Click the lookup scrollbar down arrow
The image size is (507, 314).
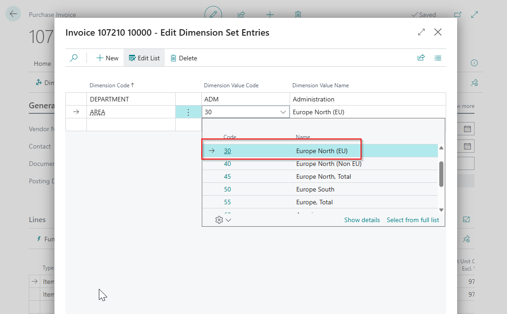441,210
